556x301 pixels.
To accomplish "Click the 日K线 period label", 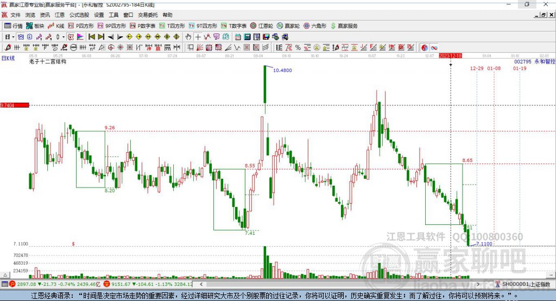I will pos(8,58).
